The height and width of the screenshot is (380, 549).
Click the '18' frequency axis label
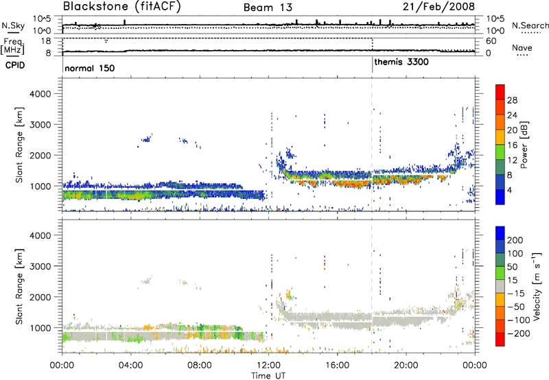[45, 41]
